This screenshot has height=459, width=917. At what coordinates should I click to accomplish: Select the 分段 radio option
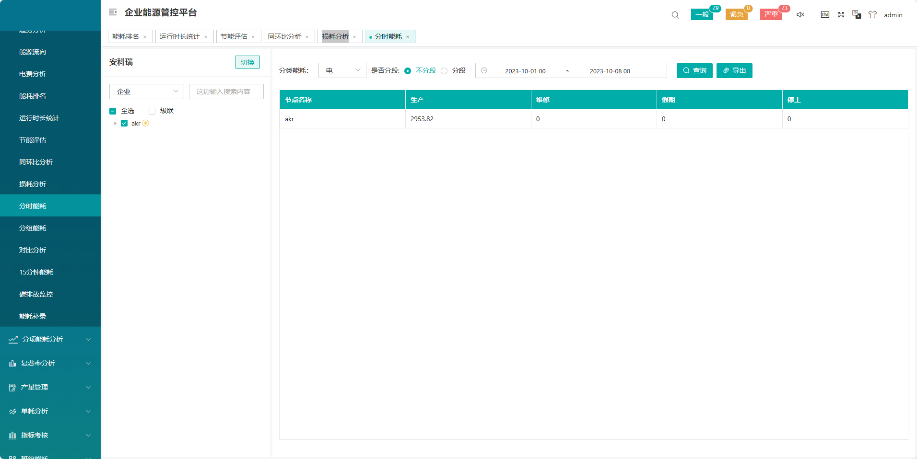point(444,71)
